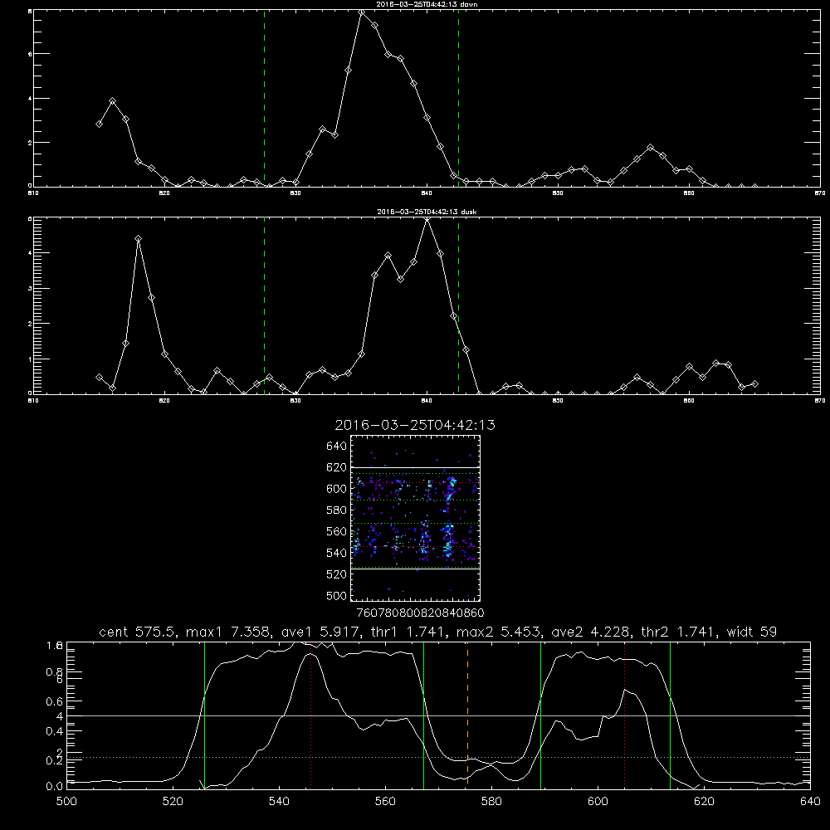Click the '2016-03-25T04:42:13' title above the spectral image
830x830 pixels.
click(x=415, y=425)
